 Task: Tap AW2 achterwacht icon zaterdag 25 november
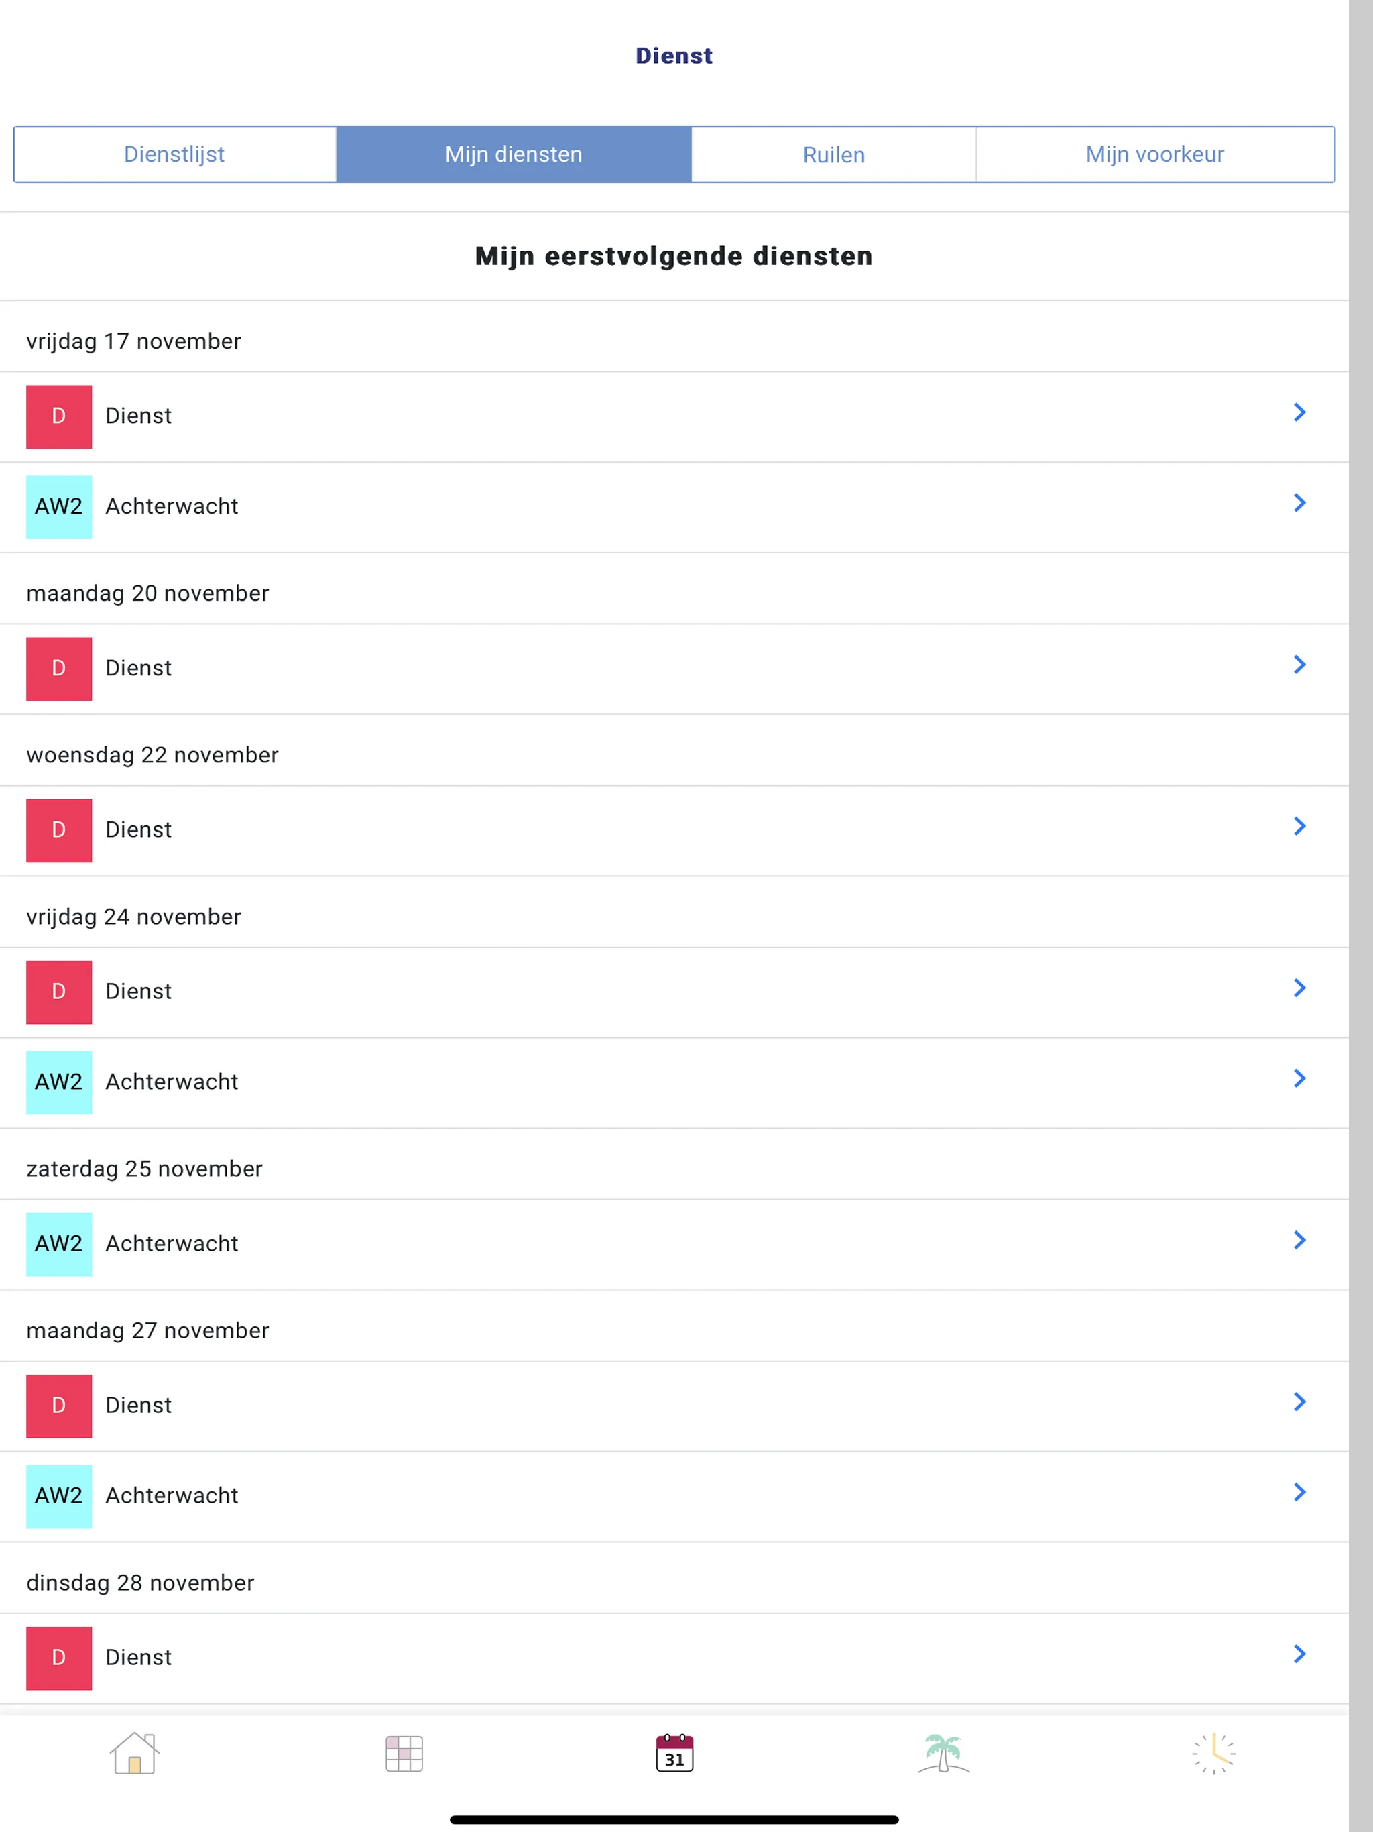(x=58, y=1242)
